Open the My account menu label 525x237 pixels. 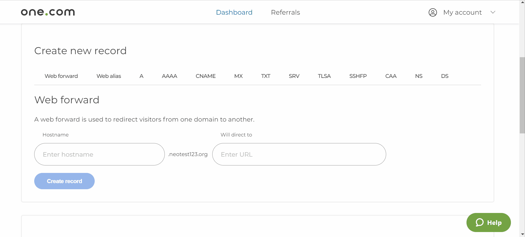pos(463,12)
